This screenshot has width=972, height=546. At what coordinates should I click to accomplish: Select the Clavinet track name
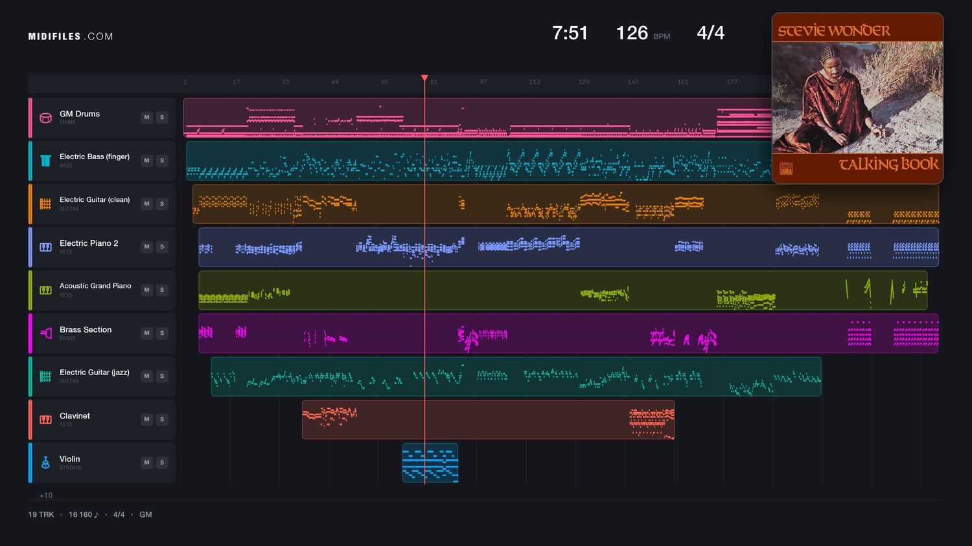click(75, 416)
